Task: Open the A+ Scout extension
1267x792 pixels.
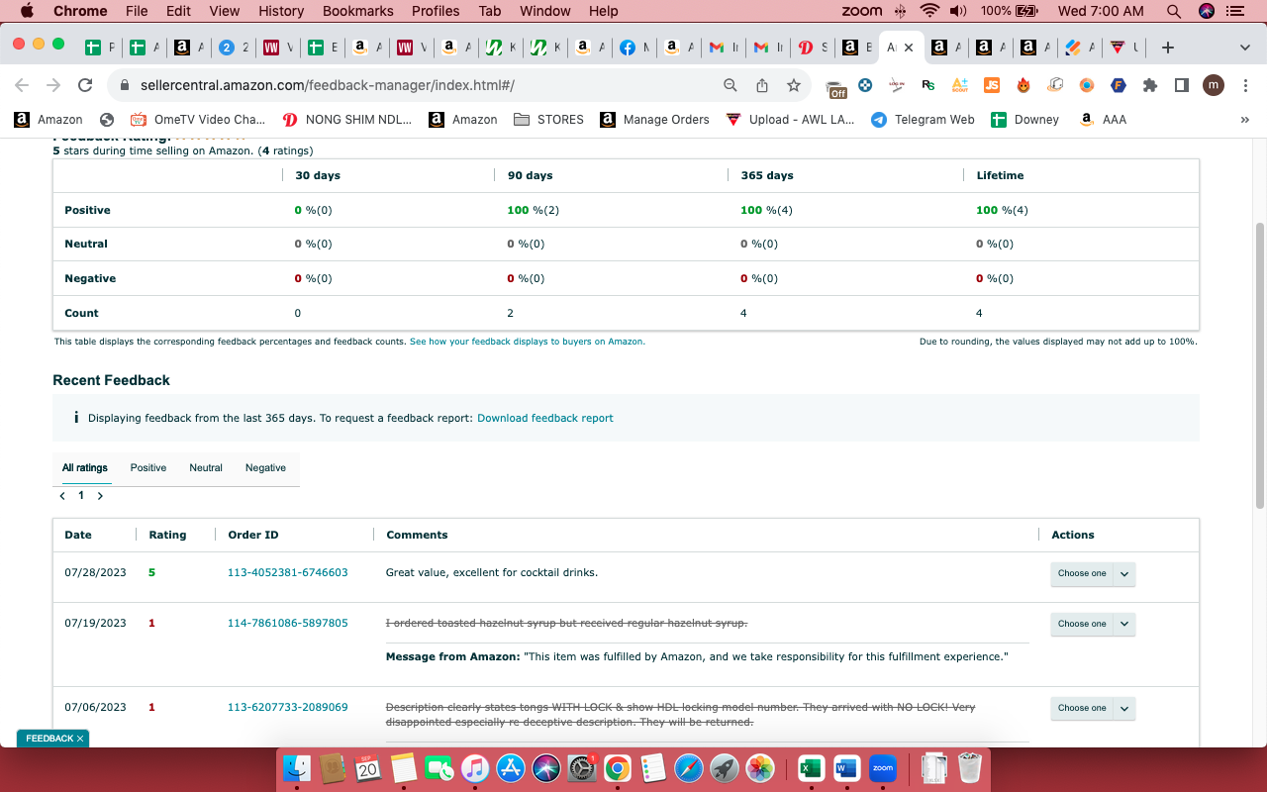Action: click(960, 85)
